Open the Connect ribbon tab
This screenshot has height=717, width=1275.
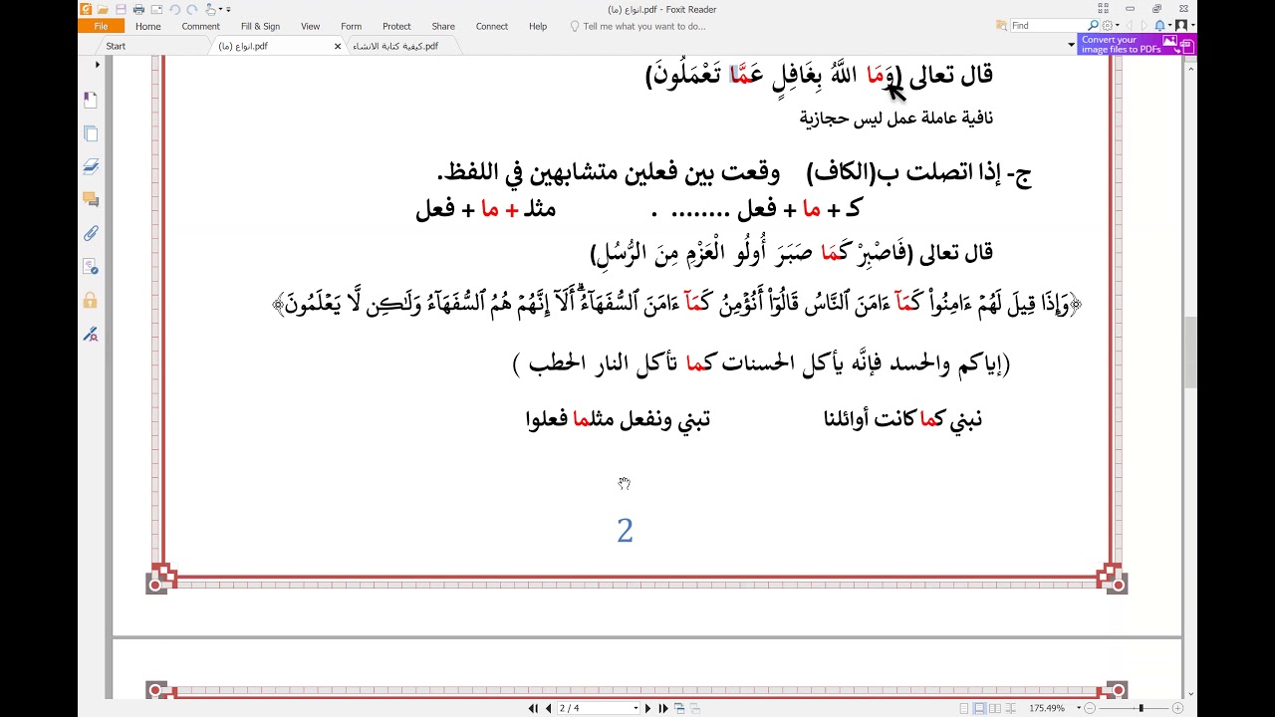click(492, 27)
